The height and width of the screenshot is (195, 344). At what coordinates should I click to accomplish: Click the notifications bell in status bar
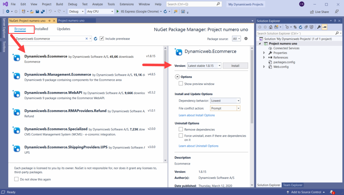coord(332,192)
